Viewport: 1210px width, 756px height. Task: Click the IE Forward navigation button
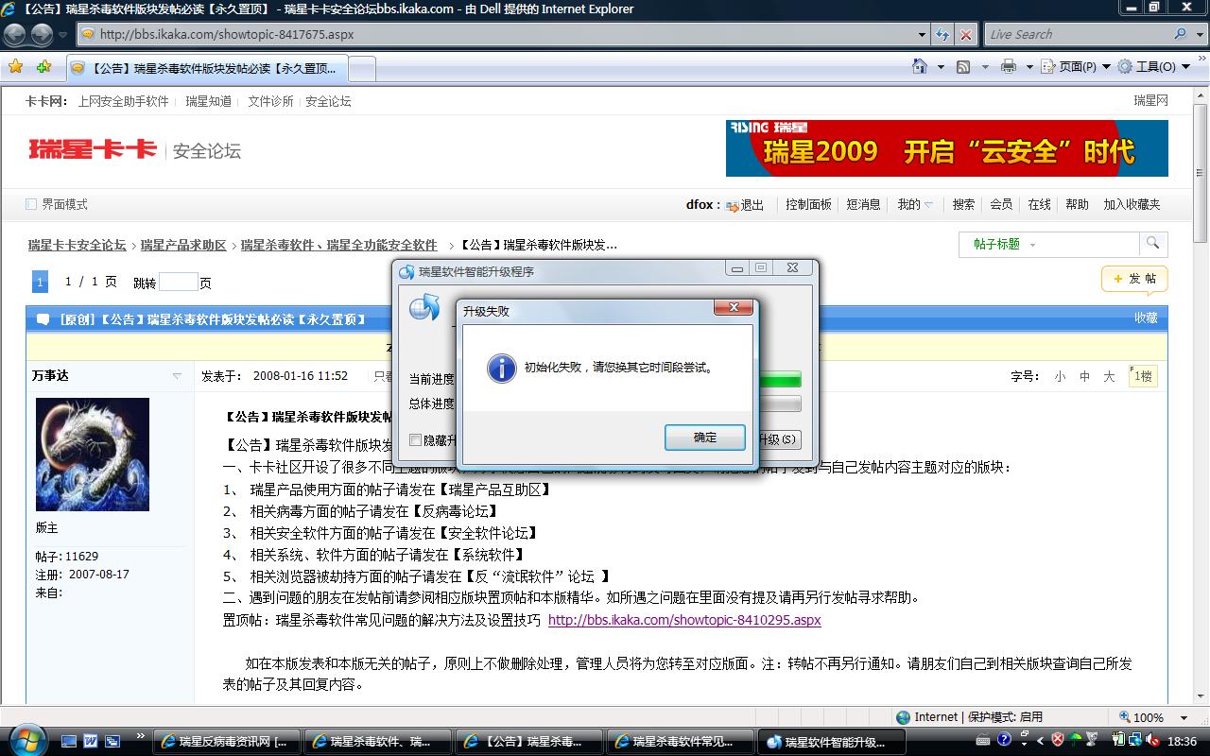pos(42,35)
